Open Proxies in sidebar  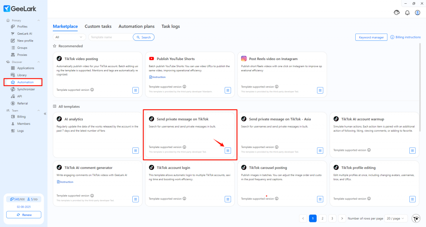(23, 55)
